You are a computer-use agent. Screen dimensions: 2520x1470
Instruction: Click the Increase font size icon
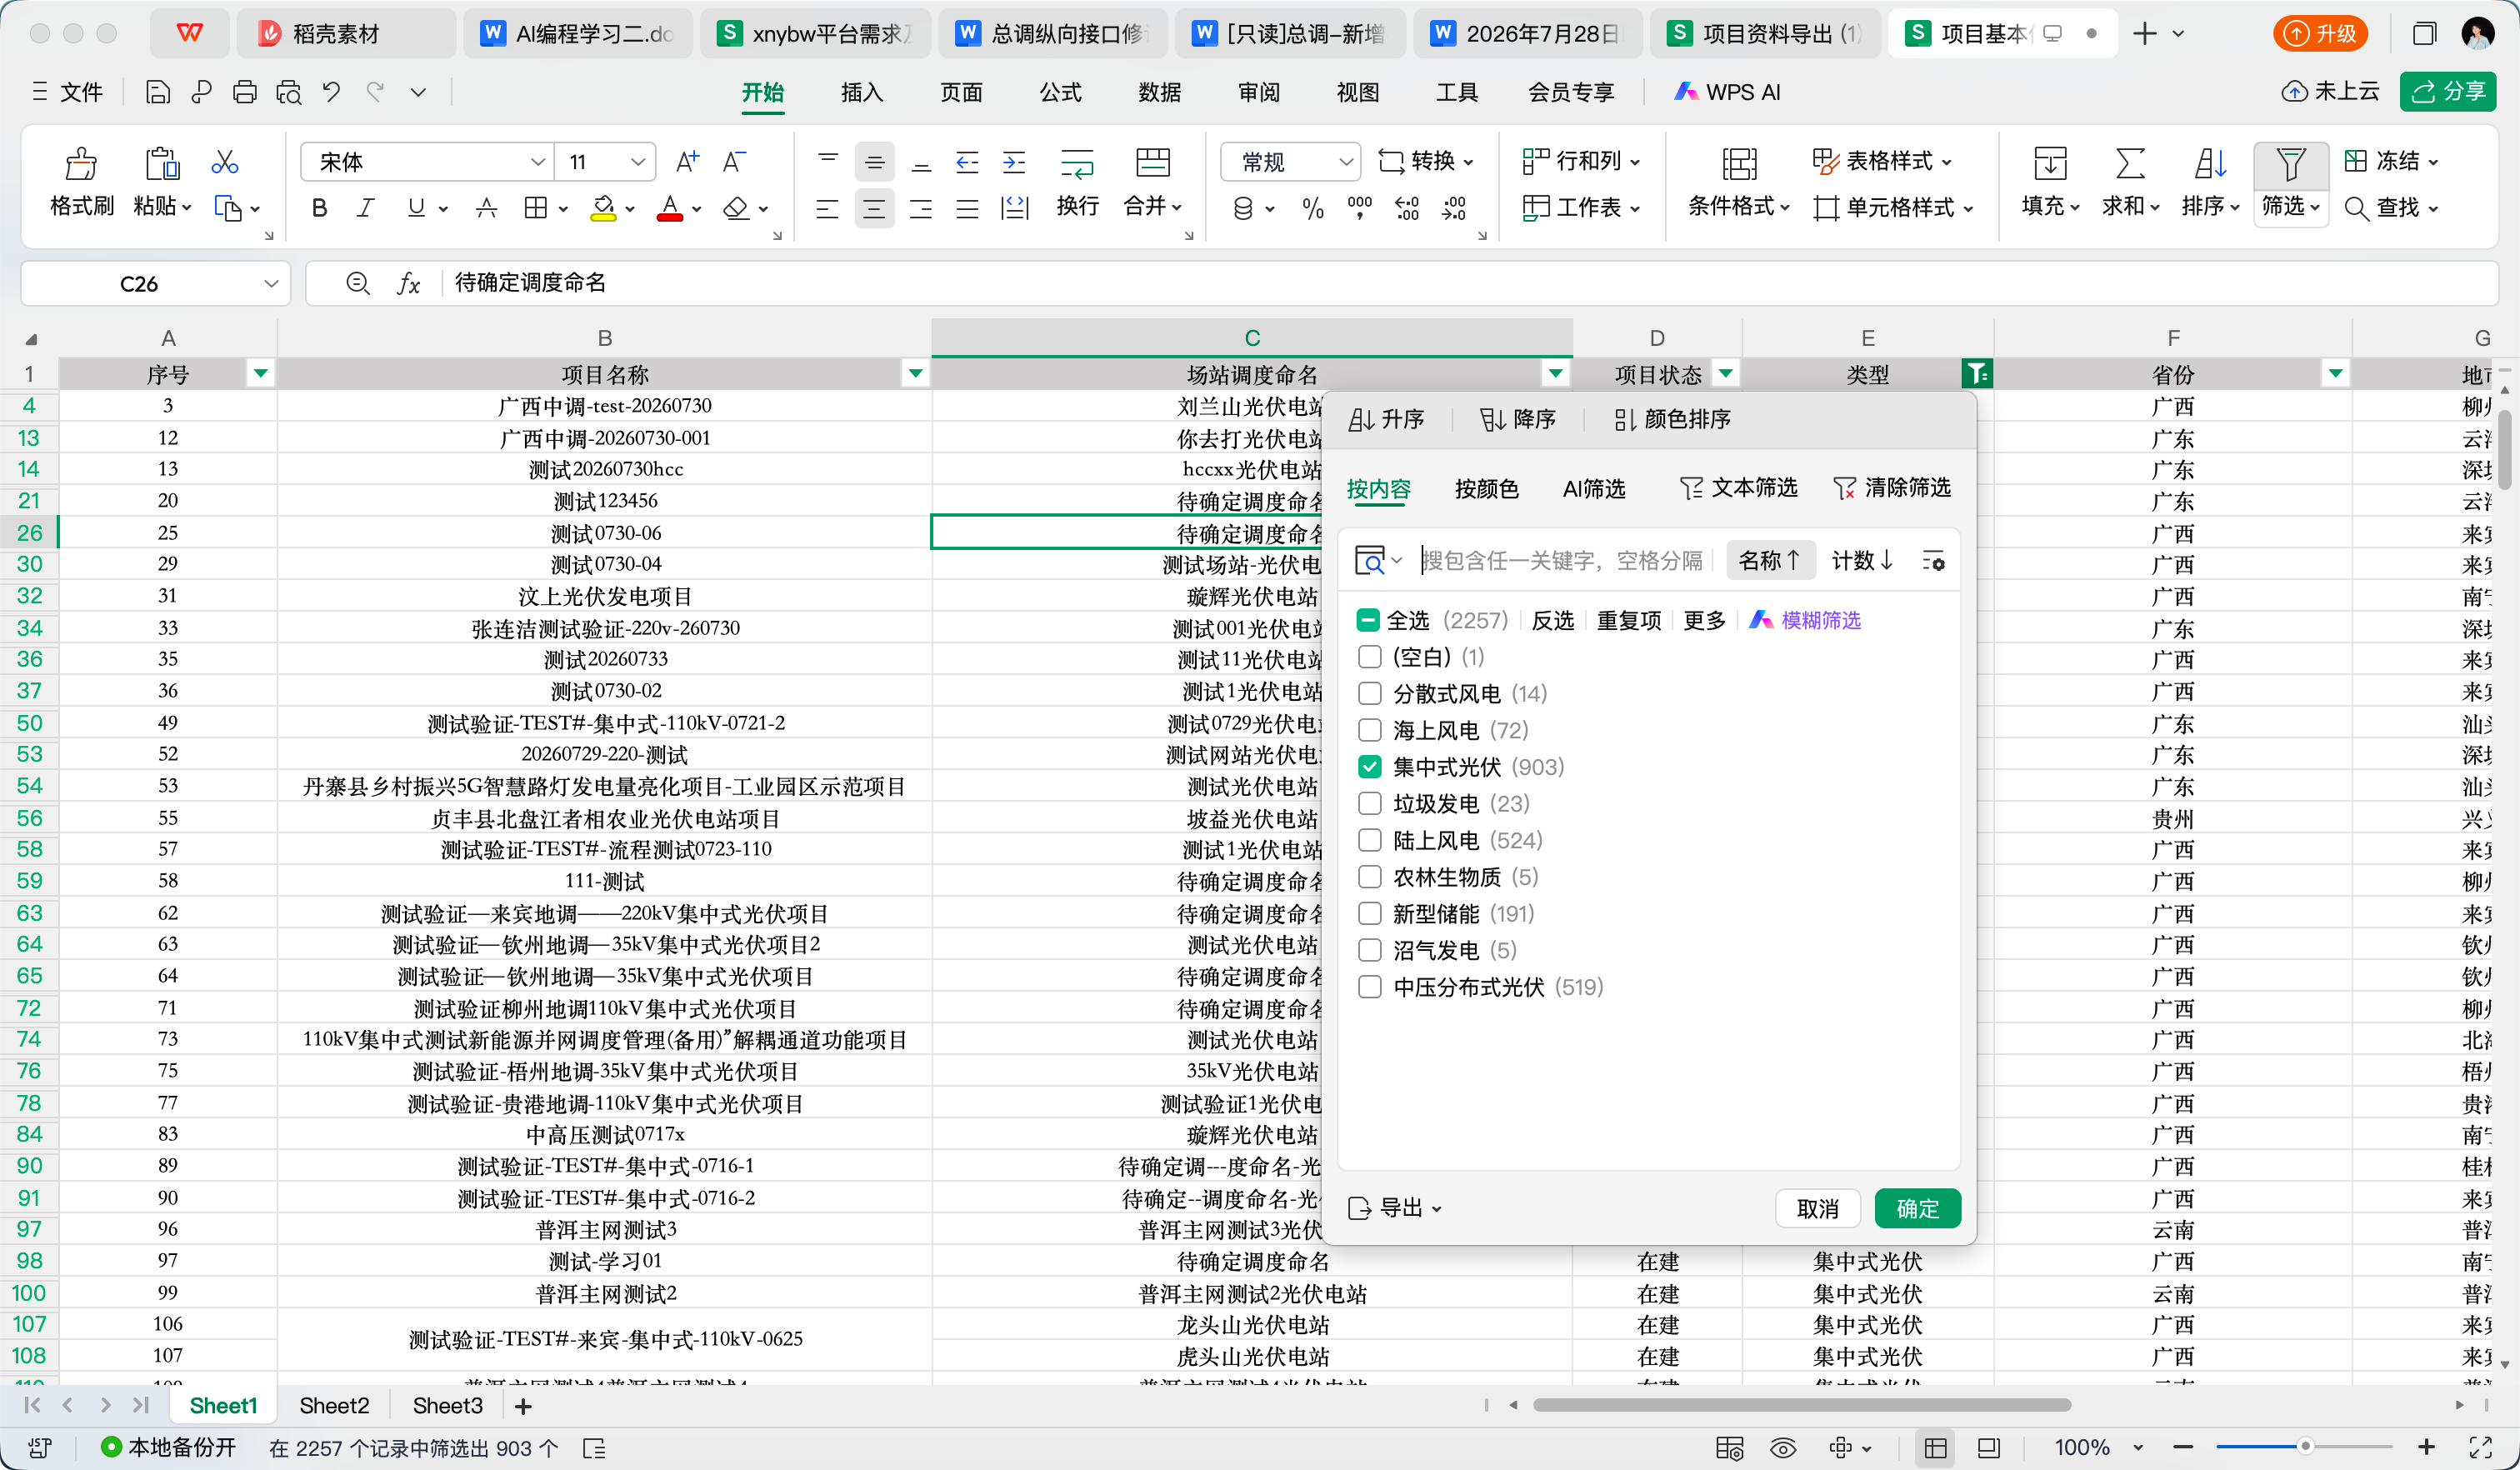click(x=687, y=161)
